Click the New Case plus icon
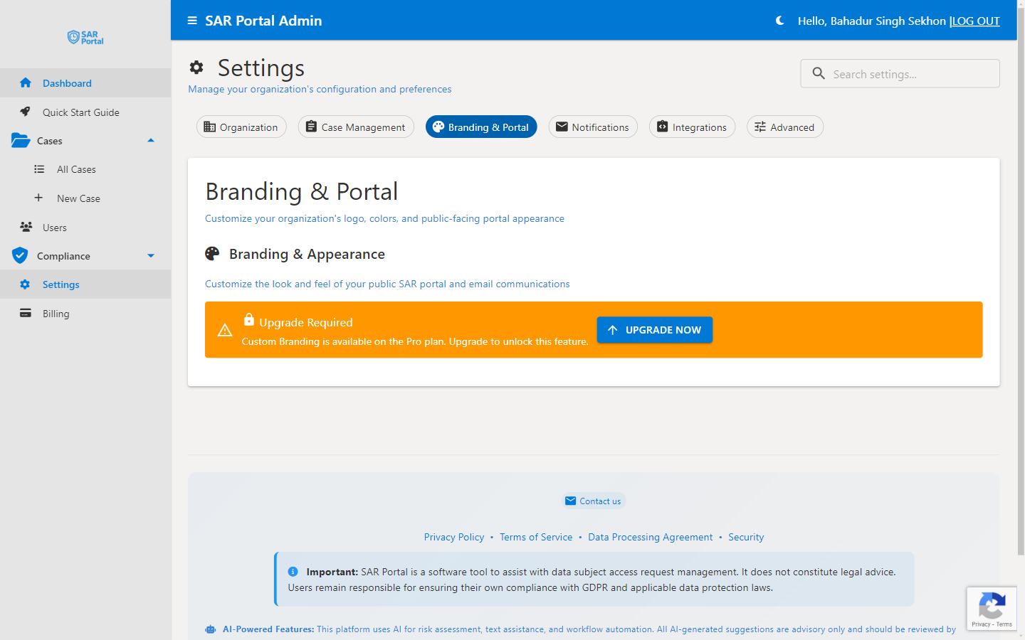 38,198
